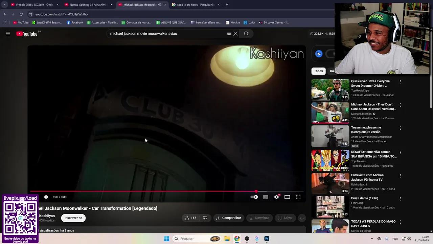Open OBS Studio from the taskbar
This screenshot has height=244, width=433.
pos(247,239)
